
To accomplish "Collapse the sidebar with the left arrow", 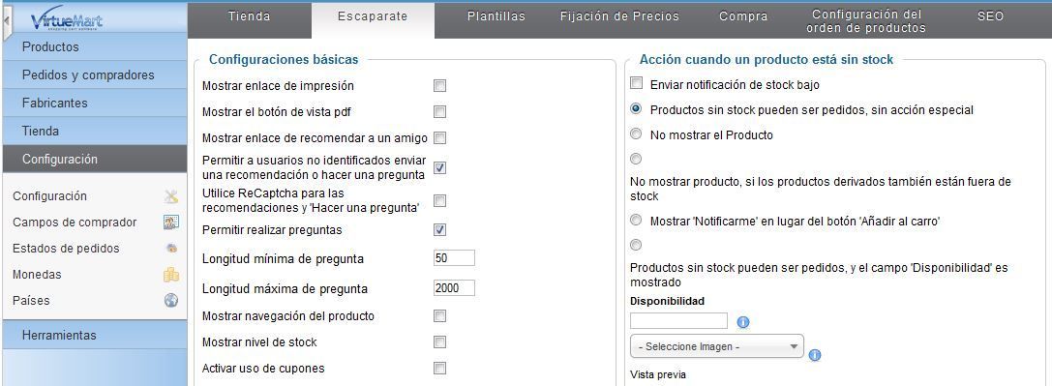I will [x=6, y=20].
